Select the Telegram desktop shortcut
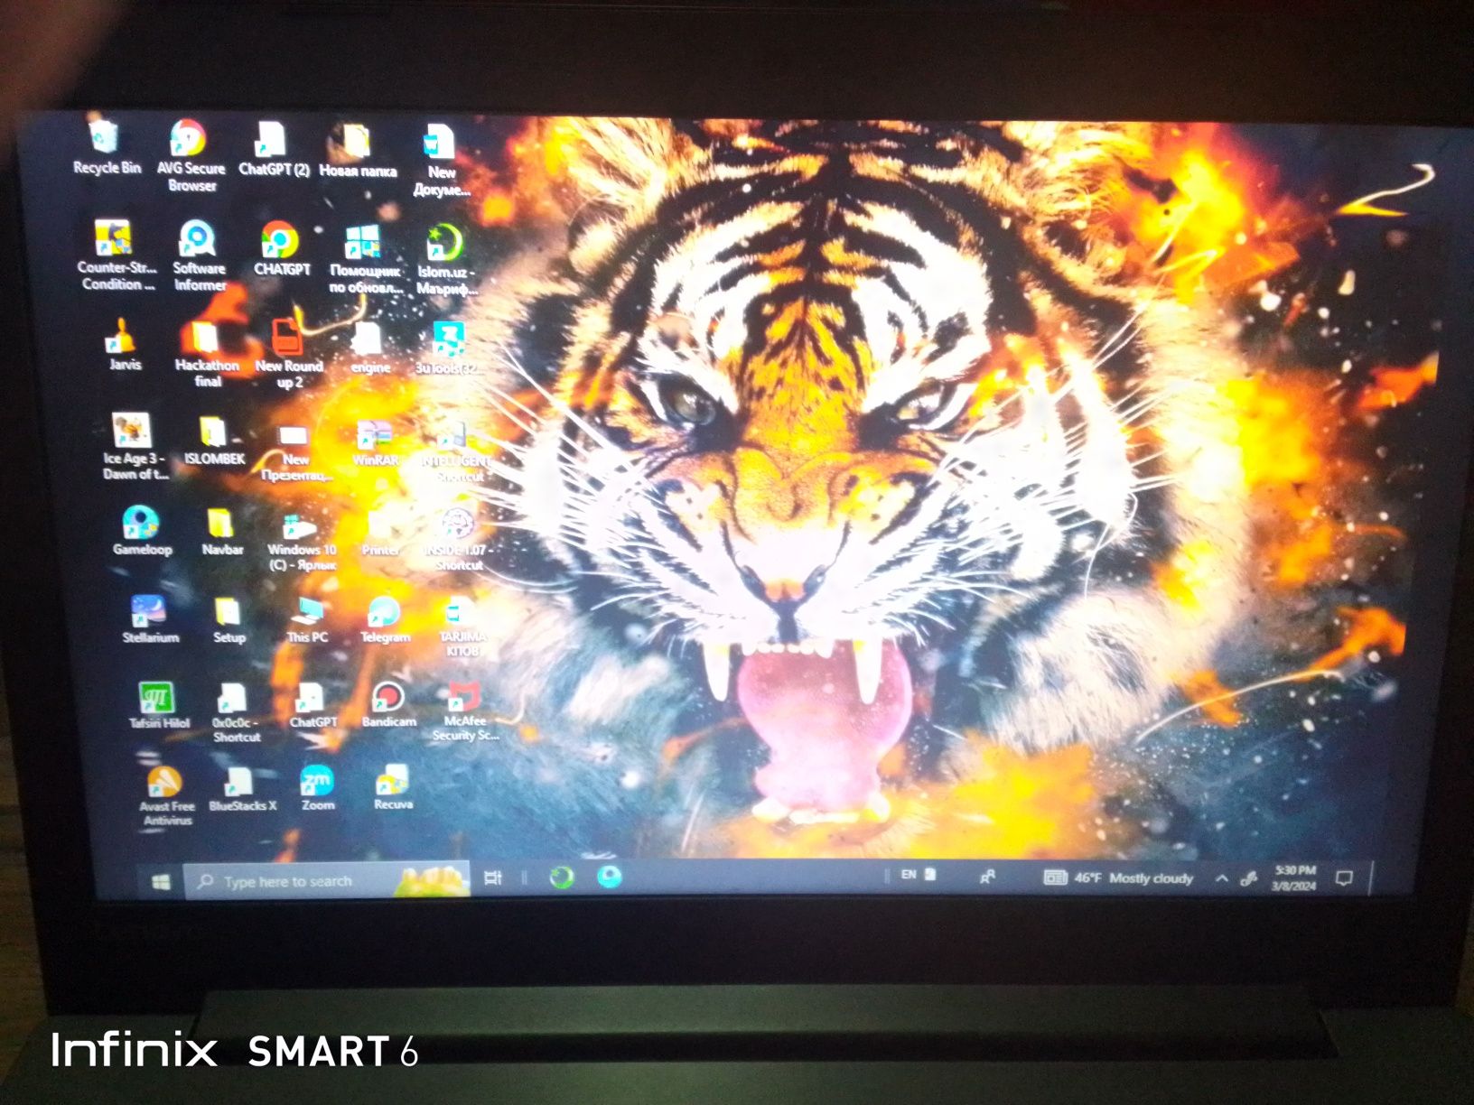Image resolution: width=1474 pixels, height=1105 pixels. (385, 619)
